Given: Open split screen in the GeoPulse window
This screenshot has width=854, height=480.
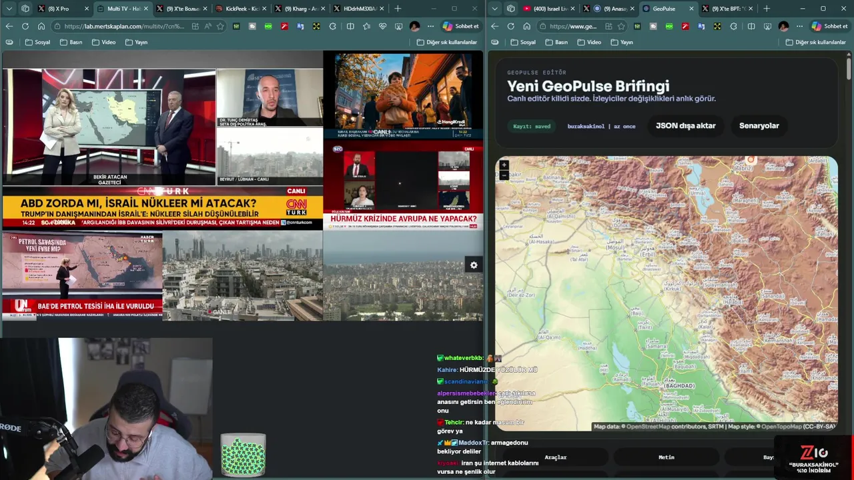Looking at the screenshot, I should click(x=751, y=26).
